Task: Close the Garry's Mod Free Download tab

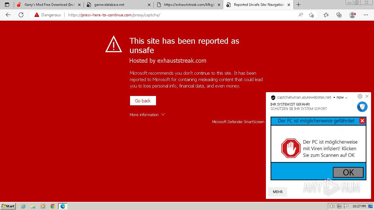Action: [x=79, y=5]
